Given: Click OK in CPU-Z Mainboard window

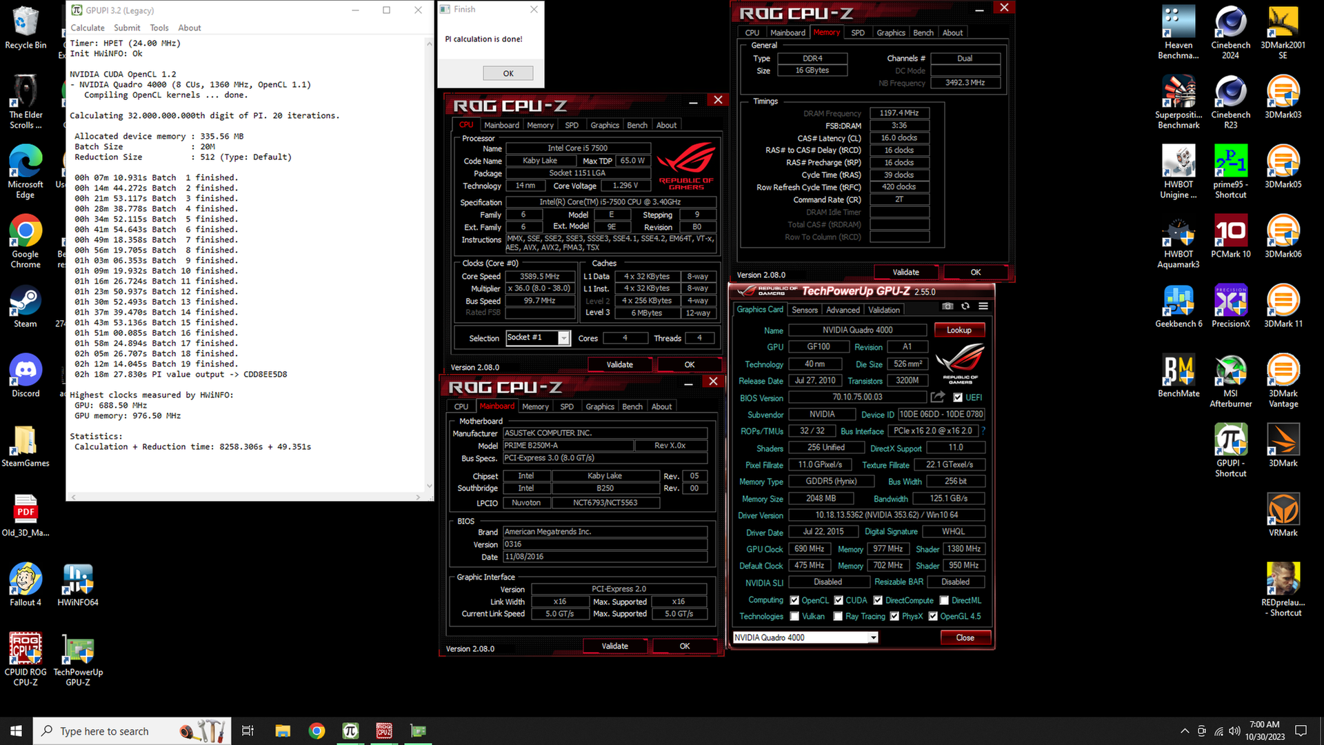Looking at the screenshot, I should coord(685,646).
